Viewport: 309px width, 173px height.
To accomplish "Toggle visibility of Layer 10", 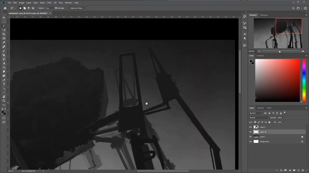I will 251,132.
